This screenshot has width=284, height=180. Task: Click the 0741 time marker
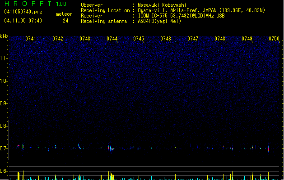tap(31, 39)
